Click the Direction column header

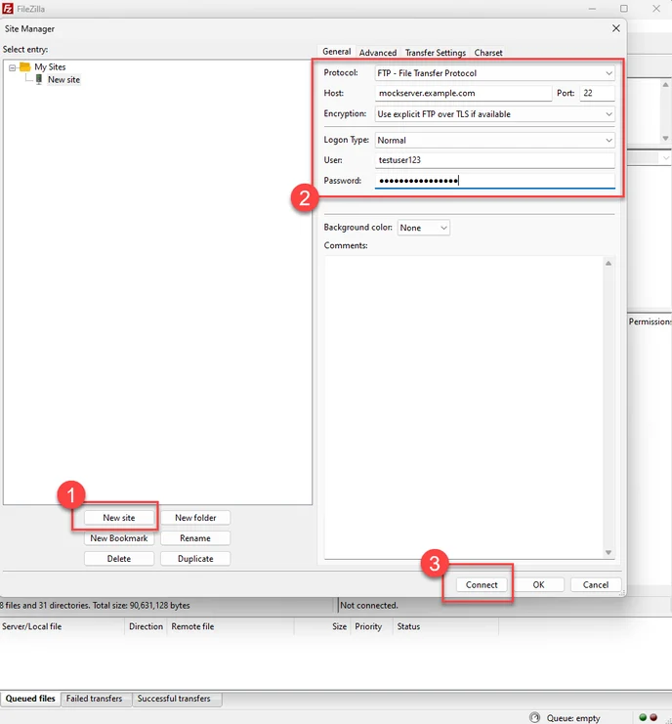point(146,626)
